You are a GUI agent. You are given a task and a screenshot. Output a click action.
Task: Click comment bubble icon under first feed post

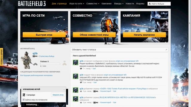pos(81,69)
